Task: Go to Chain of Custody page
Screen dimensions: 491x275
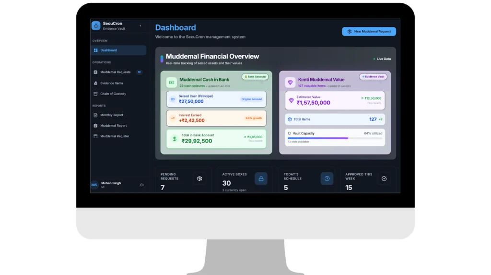Action: tap(113, 94)
